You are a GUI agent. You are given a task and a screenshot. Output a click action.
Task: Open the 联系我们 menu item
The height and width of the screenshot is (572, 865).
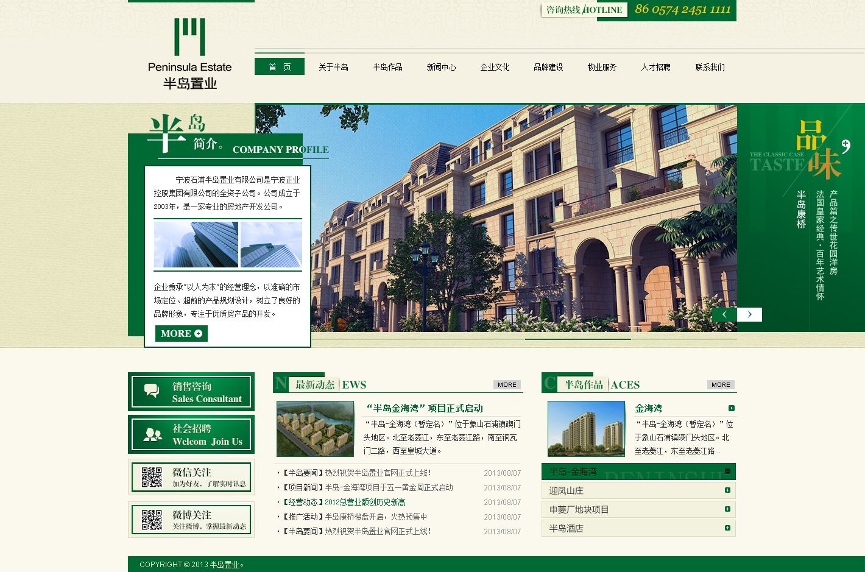710,67
